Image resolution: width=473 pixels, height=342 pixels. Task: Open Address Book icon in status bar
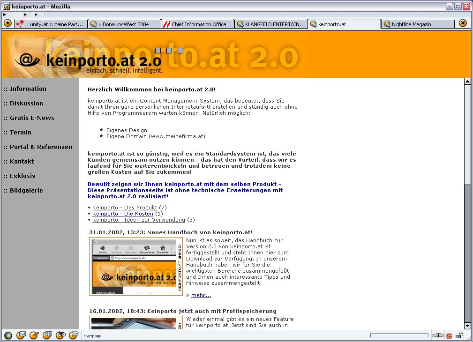[47, 335]
